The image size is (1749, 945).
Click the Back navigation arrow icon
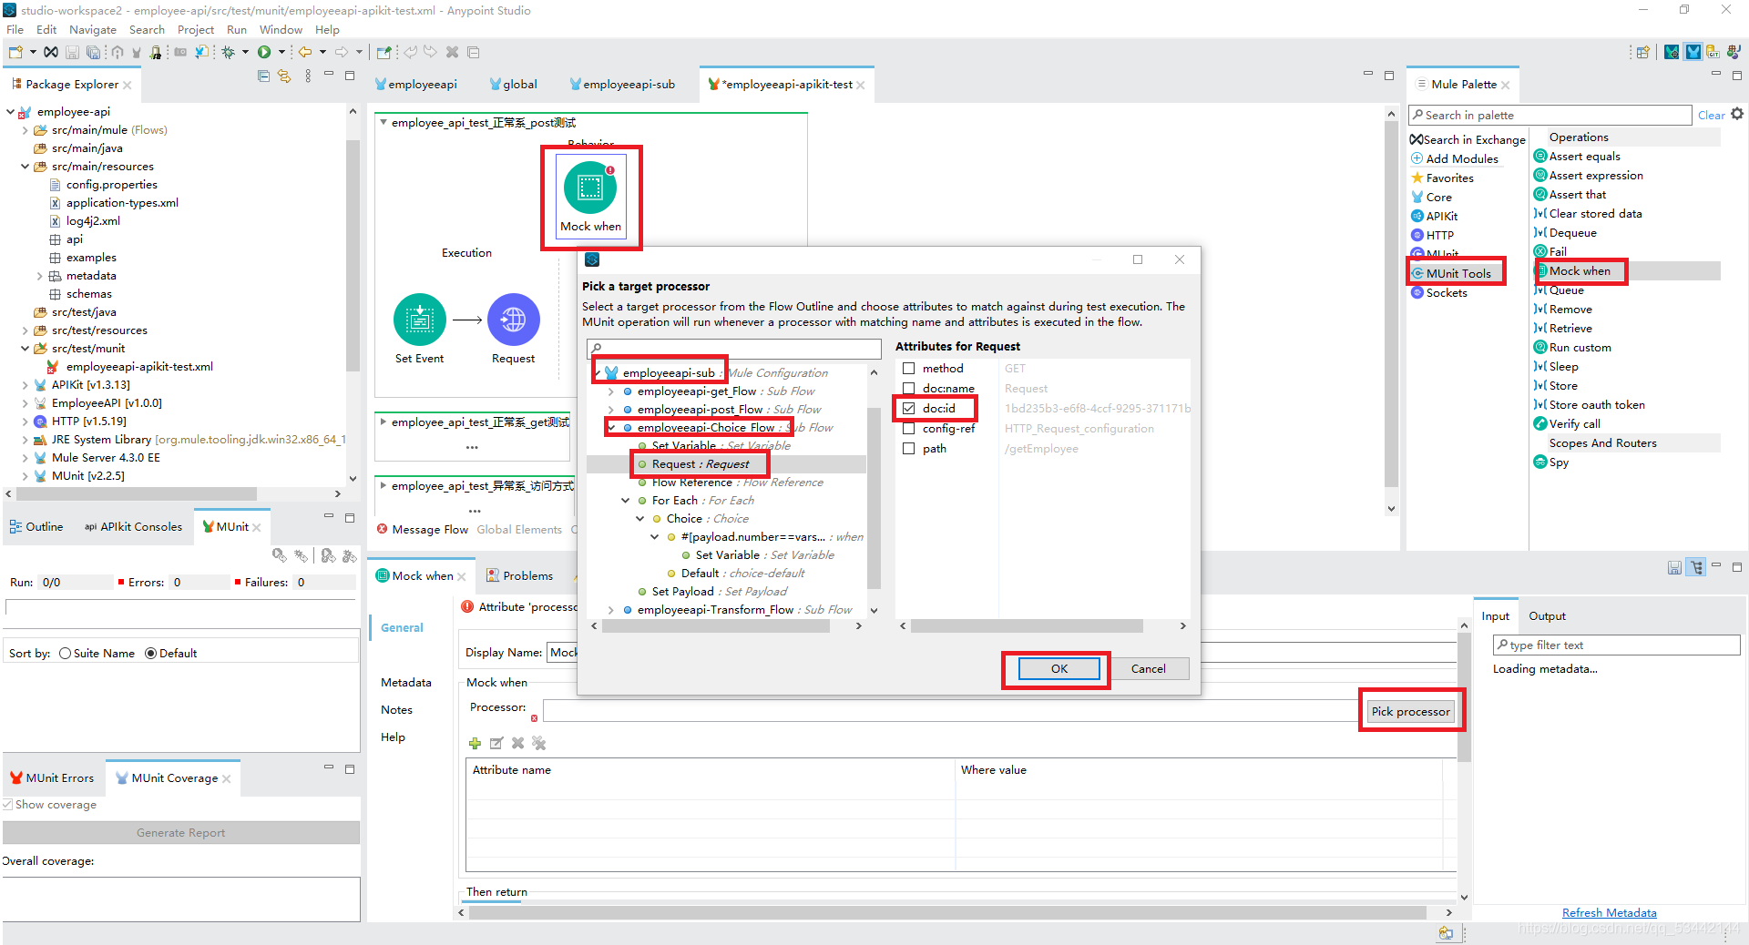click(x=305, y=52)
